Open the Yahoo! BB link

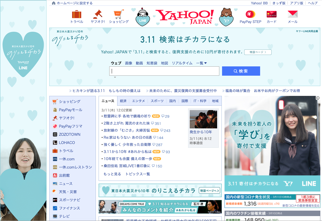tap(259, 3)
